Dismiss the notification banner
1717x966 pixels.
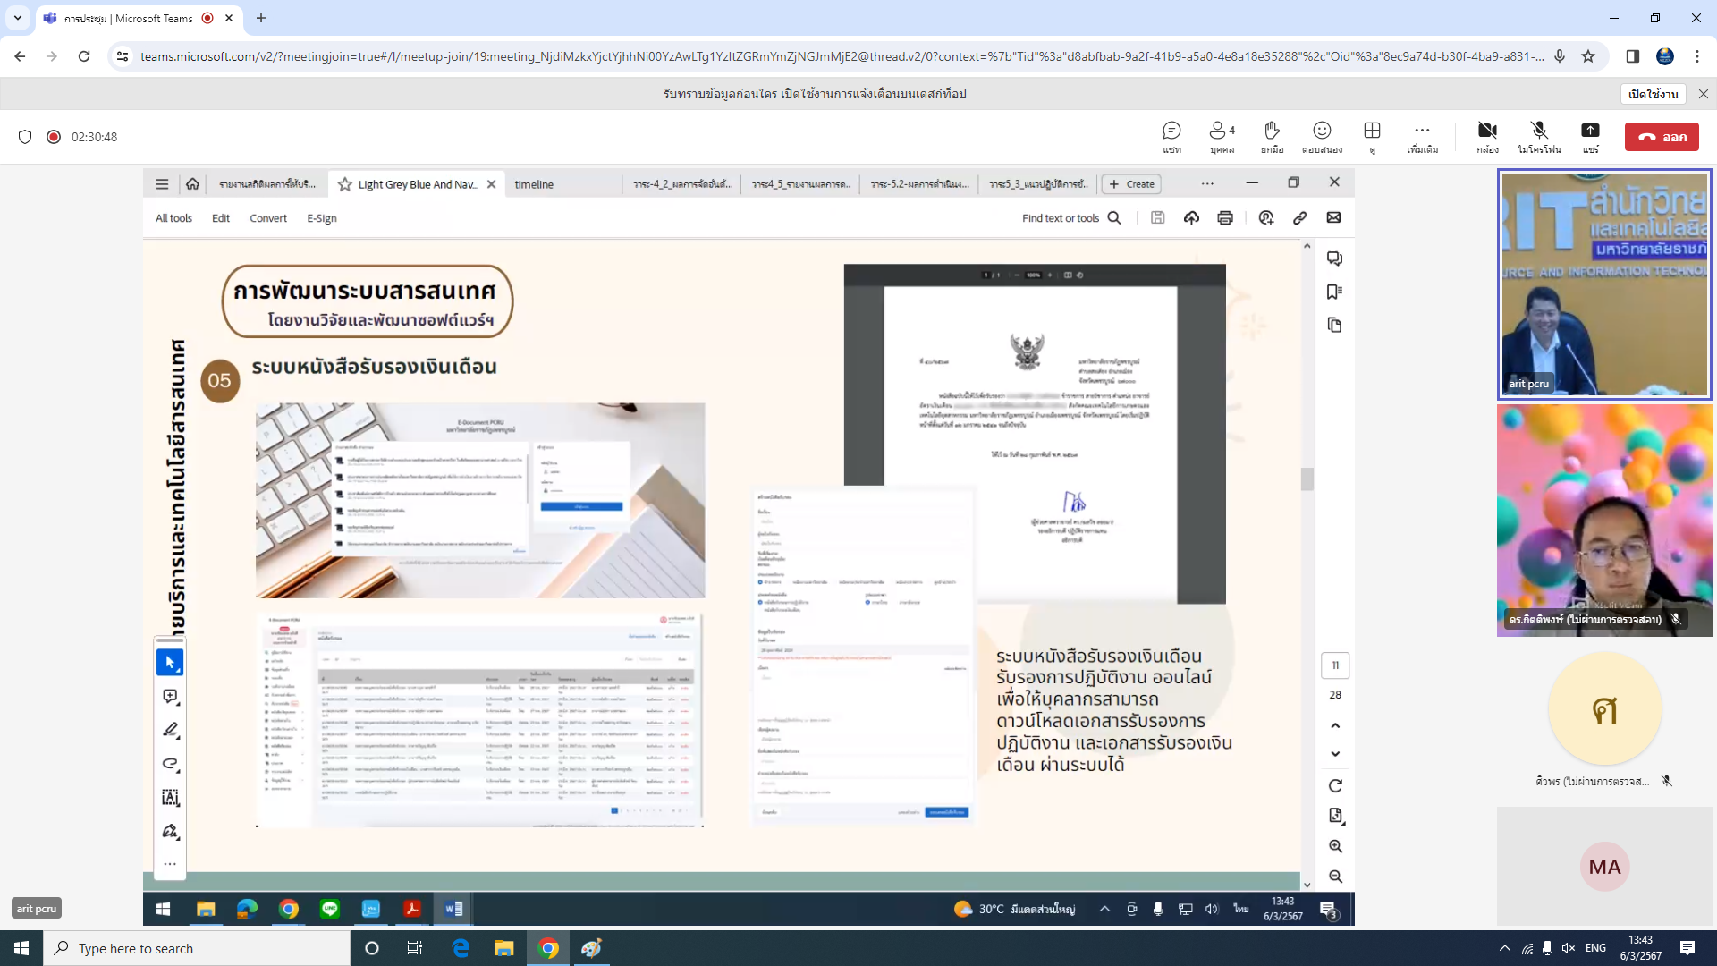pyautogui.click(x=1703, y=94)
